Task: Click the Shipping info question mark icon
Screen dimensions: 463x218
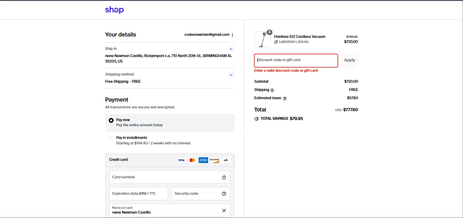Action: point(272,90)
